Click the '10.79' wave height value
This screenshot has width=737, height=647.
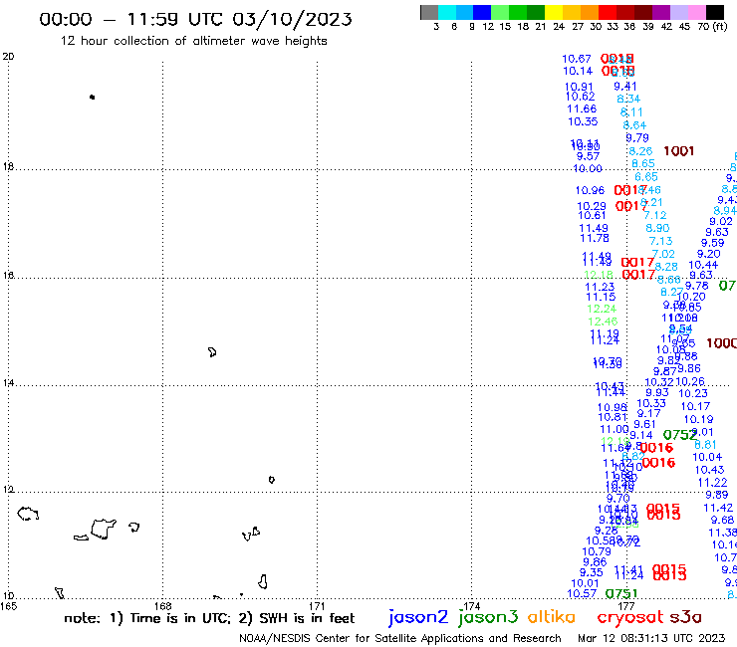(x=597, y=551)
